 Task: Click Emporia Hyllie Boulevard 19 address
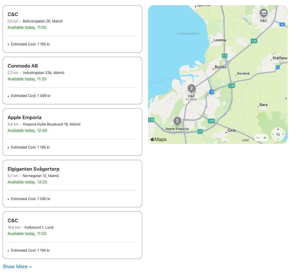coord(52,124)
